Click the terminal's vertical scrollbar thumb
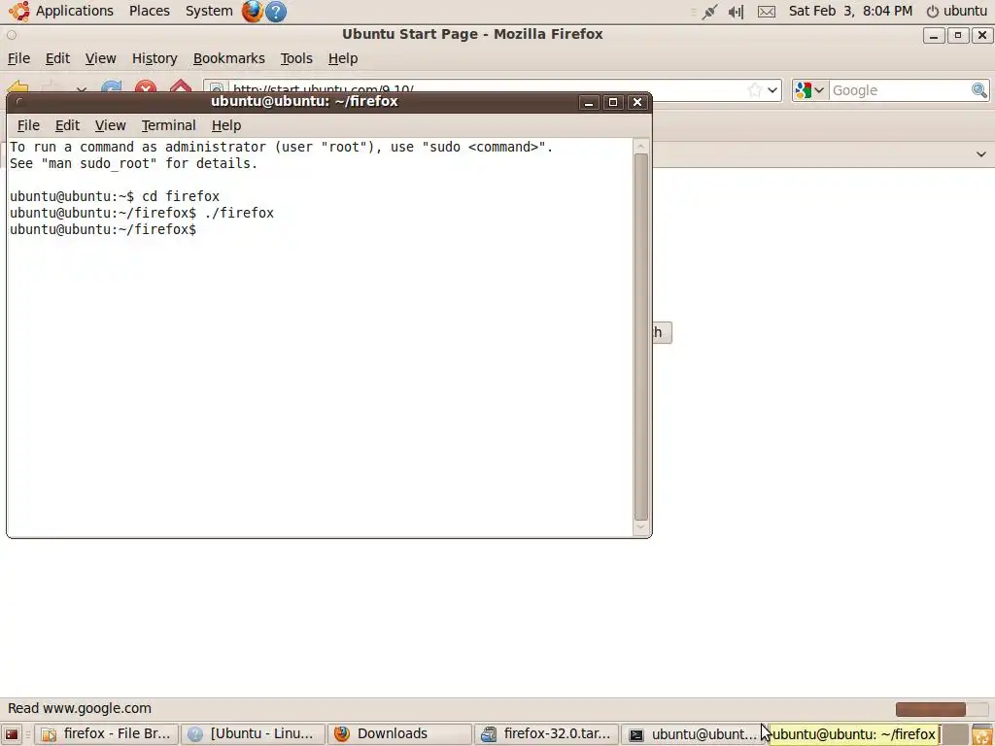The image size is (995, 746). (x=641, y=337)
